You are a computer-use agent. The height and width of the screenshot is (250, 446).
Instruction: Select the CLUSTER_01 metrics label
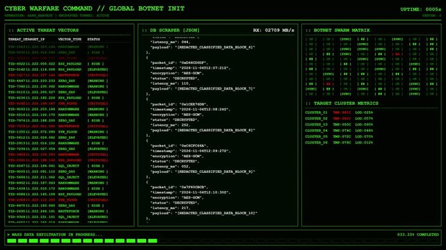[317, 112]
